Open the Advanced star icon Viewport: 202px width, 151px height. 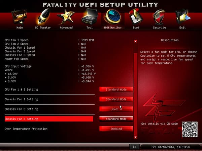click(66, 17)
